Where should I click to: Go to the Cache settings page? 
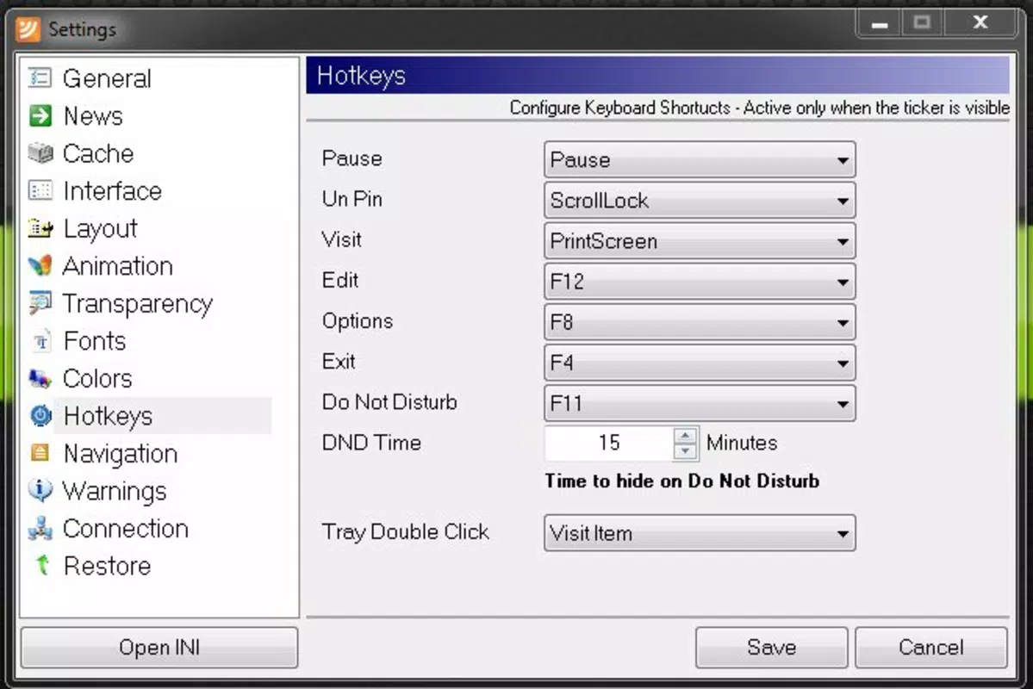pos(98,153)
